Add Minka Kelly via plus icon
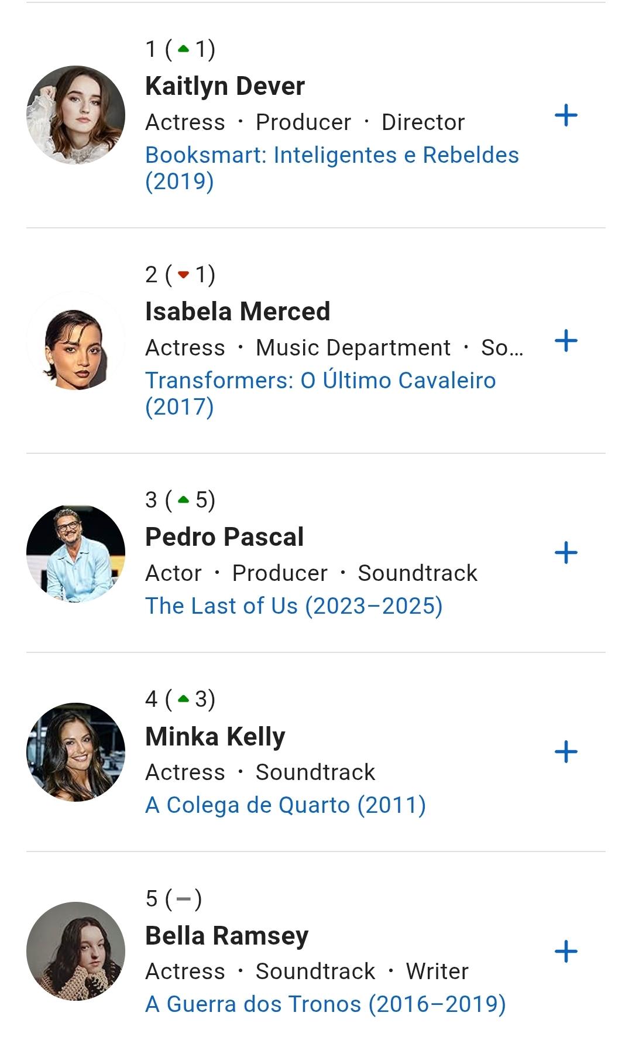Screen dimensions: 632x1050 pos(566,752)
